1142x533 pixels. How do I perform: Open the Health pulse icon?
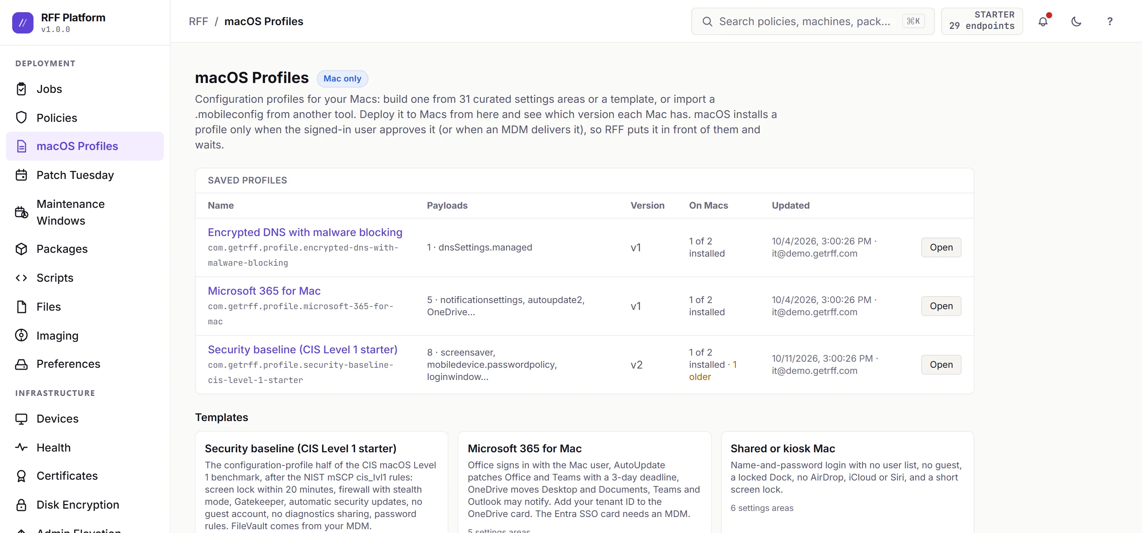21,447
